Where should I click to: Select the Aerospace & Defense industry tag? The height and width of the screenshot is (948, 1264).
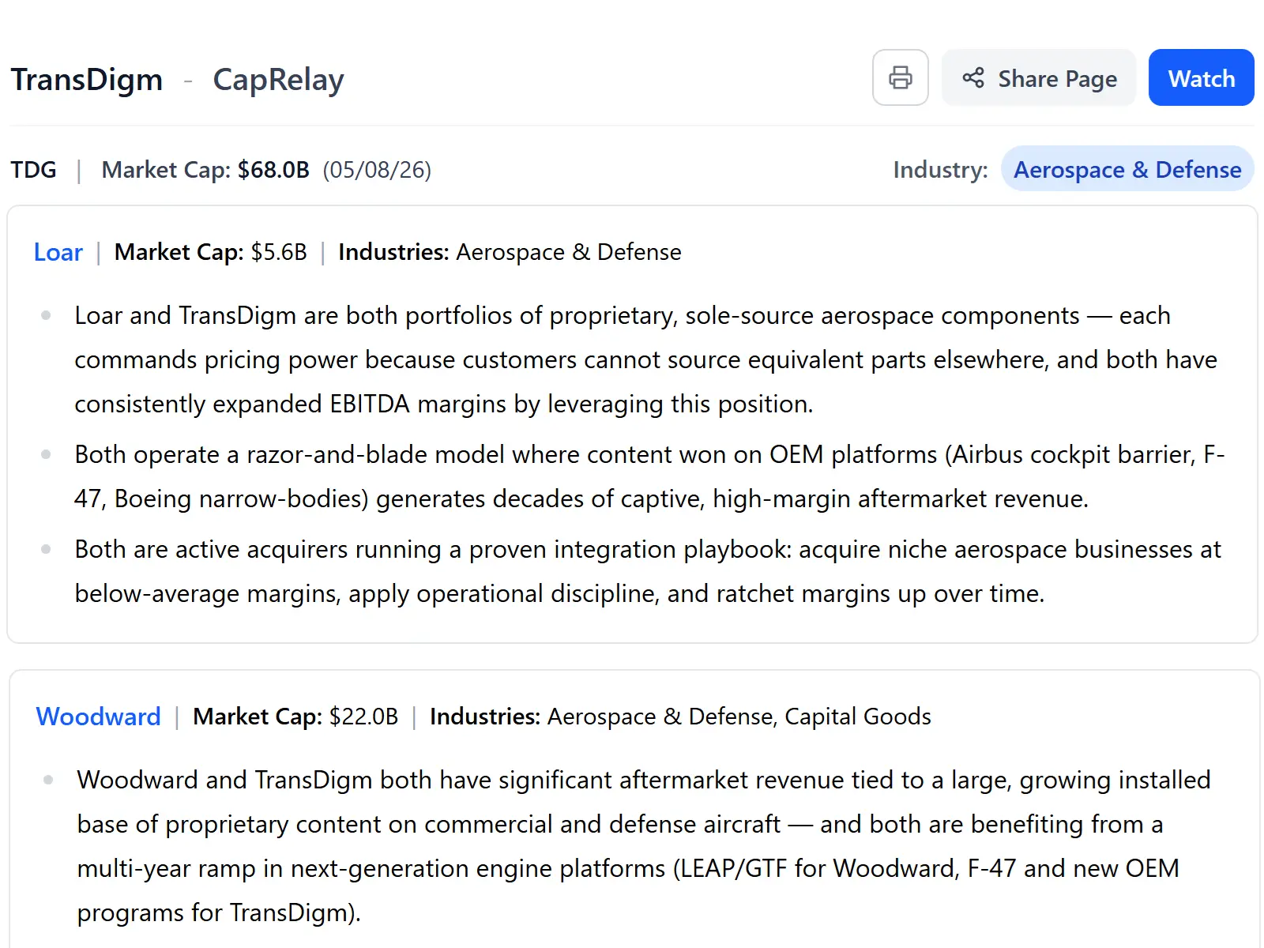tap(1127, 169)
